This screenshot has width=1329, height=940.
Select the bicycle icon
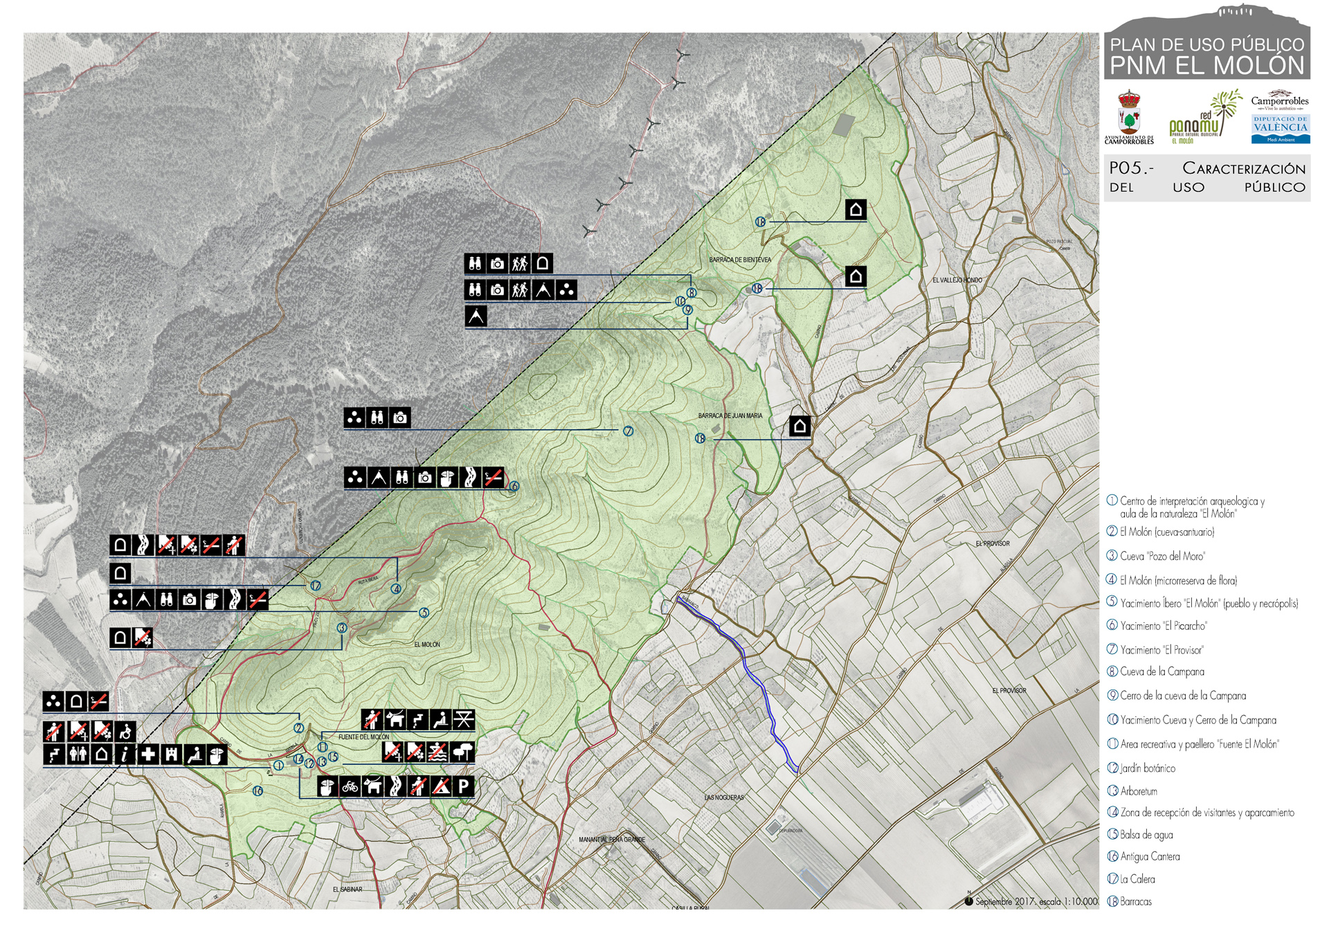[x=350, y=786]
